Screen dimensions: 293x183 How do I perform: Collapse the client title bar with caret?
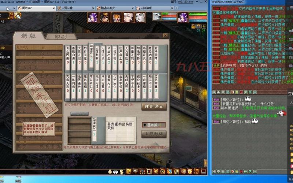point(197,2)
